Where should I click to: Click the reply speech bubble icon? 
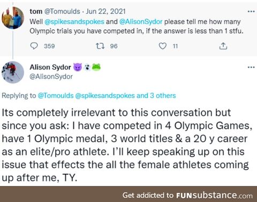34,46
